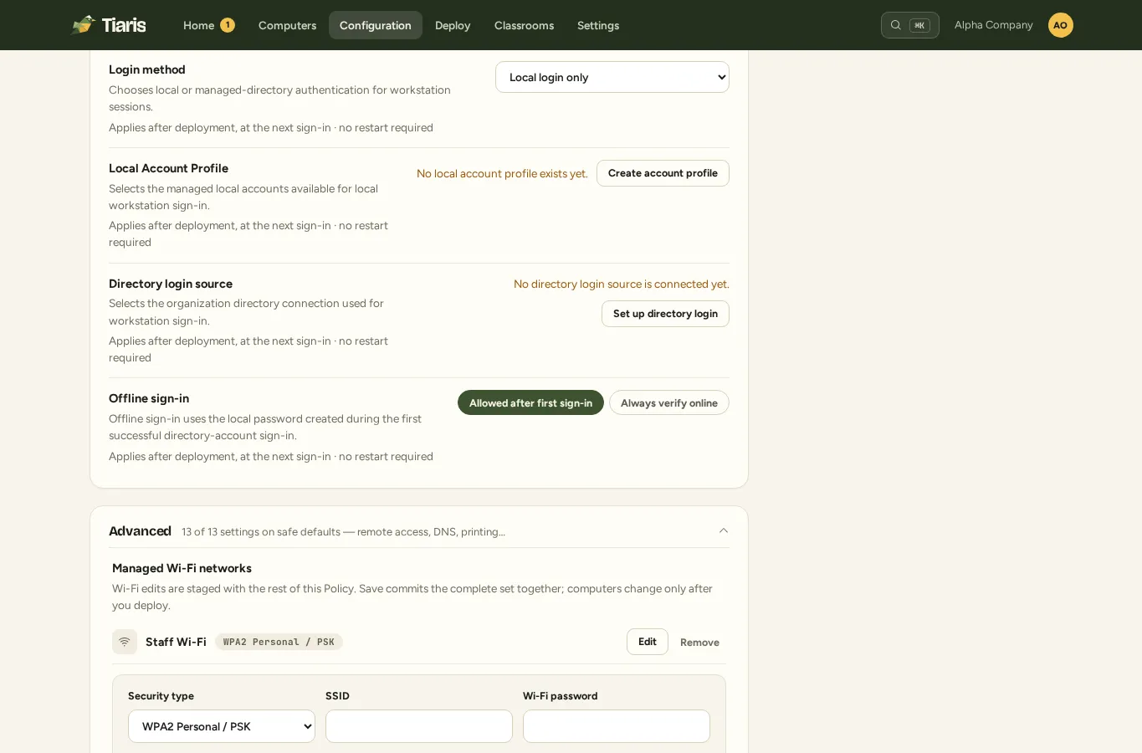Viewport: 1142px width, 753px height.
Task: Click the Tiaris bird logo
Action: 84,25
